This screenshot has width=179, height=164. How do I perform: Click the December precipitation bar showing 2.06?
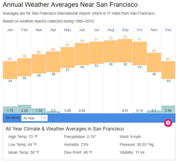point(168,109)
